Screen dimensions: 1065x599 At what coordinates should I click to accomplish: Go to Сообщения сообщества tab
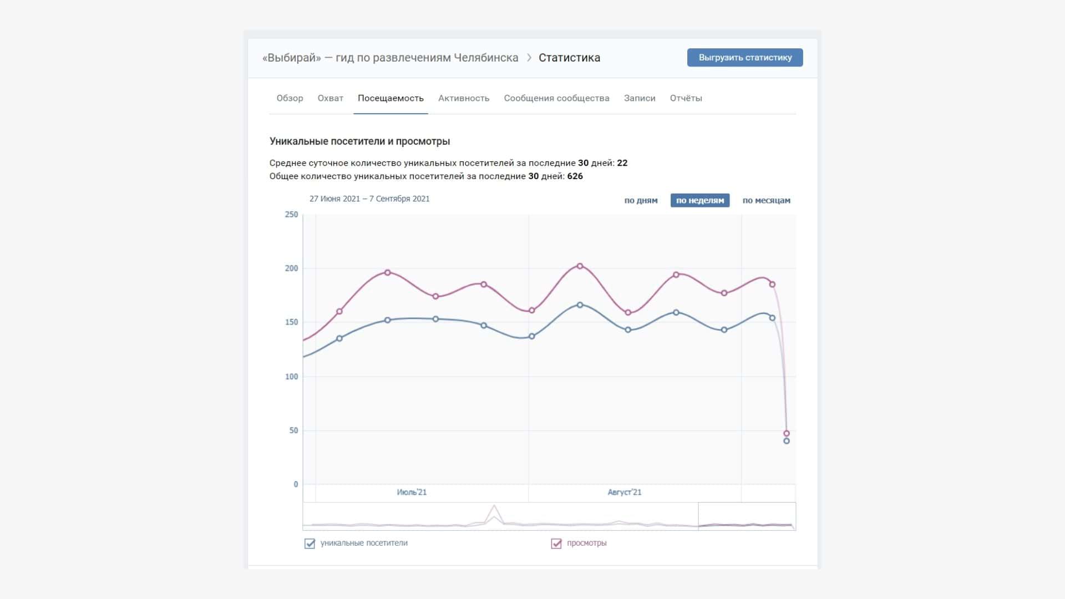(x=556, y=98)
